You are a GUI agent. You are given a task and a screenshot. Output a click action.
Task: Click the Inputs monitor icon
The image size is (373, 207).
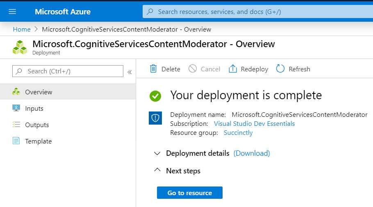point(16,108)
